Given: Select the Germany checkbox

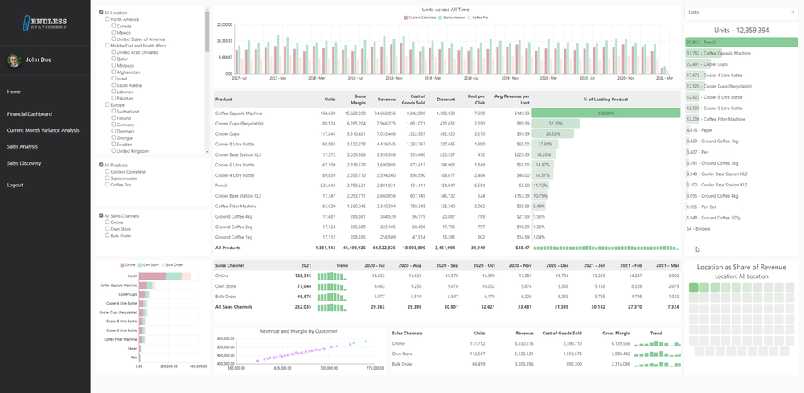Looking at the screenshot, I should pos(113,125).
